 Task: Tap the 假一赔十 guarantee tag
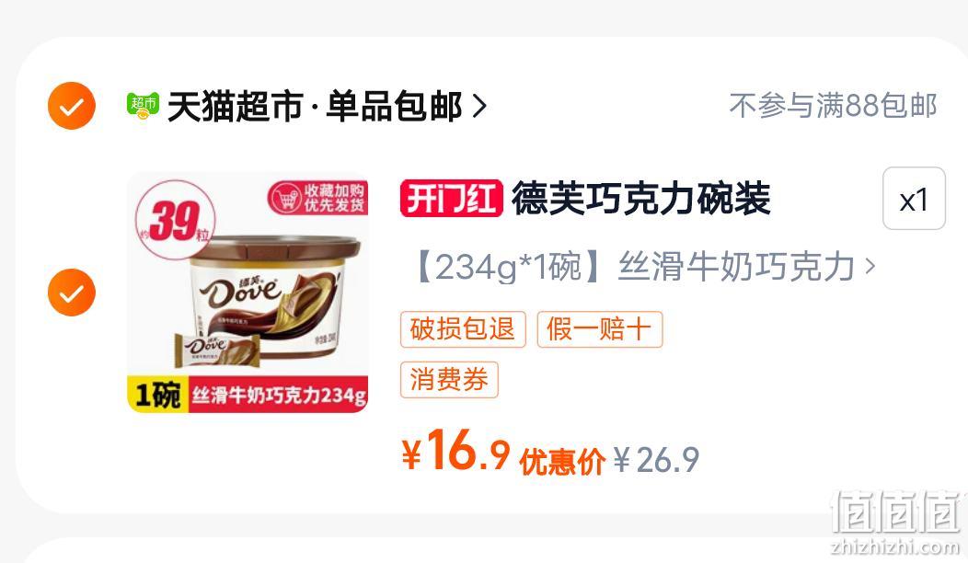click(x=599, y=329)
